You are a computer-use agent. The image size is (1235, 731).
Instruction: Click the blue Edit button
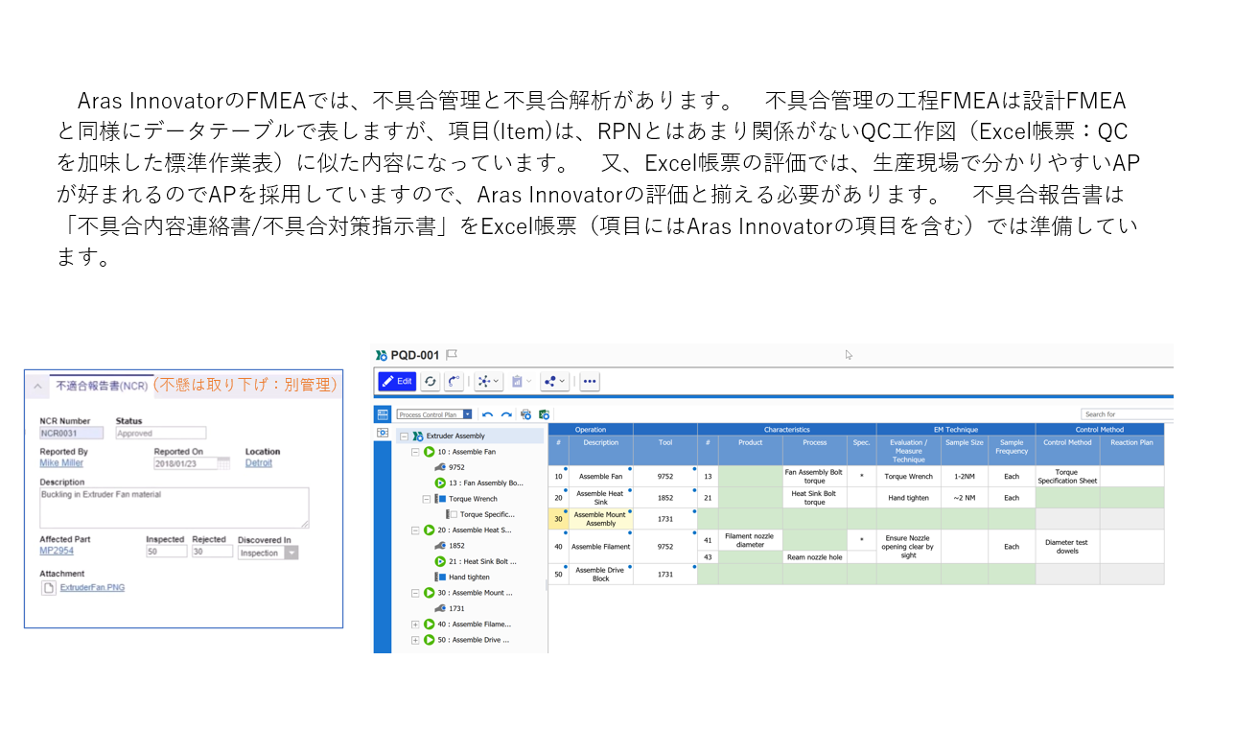tap(397, 381)
